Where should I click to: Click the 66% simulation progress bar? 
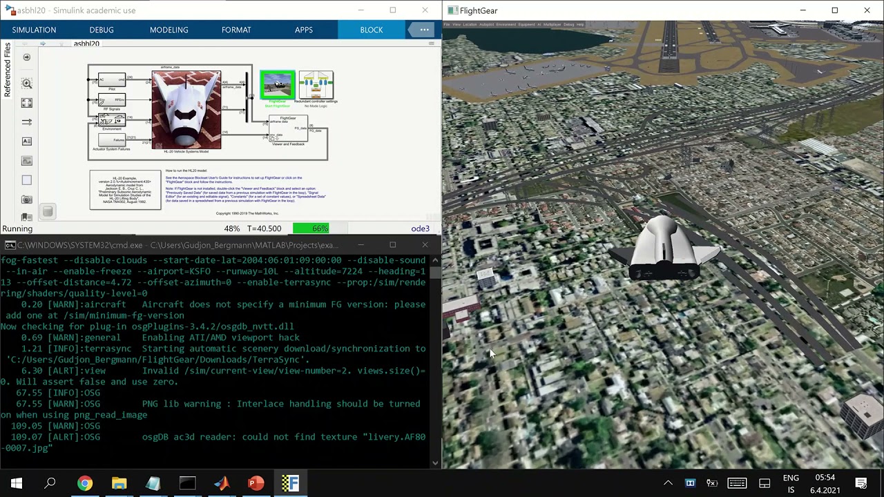[x=320, y=228]
